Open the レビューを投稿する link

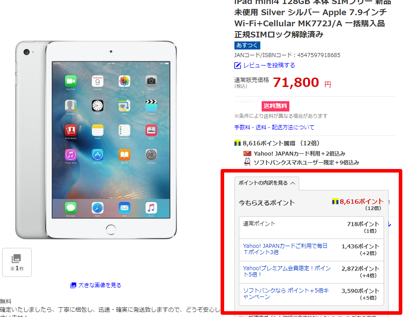point(269,66)
